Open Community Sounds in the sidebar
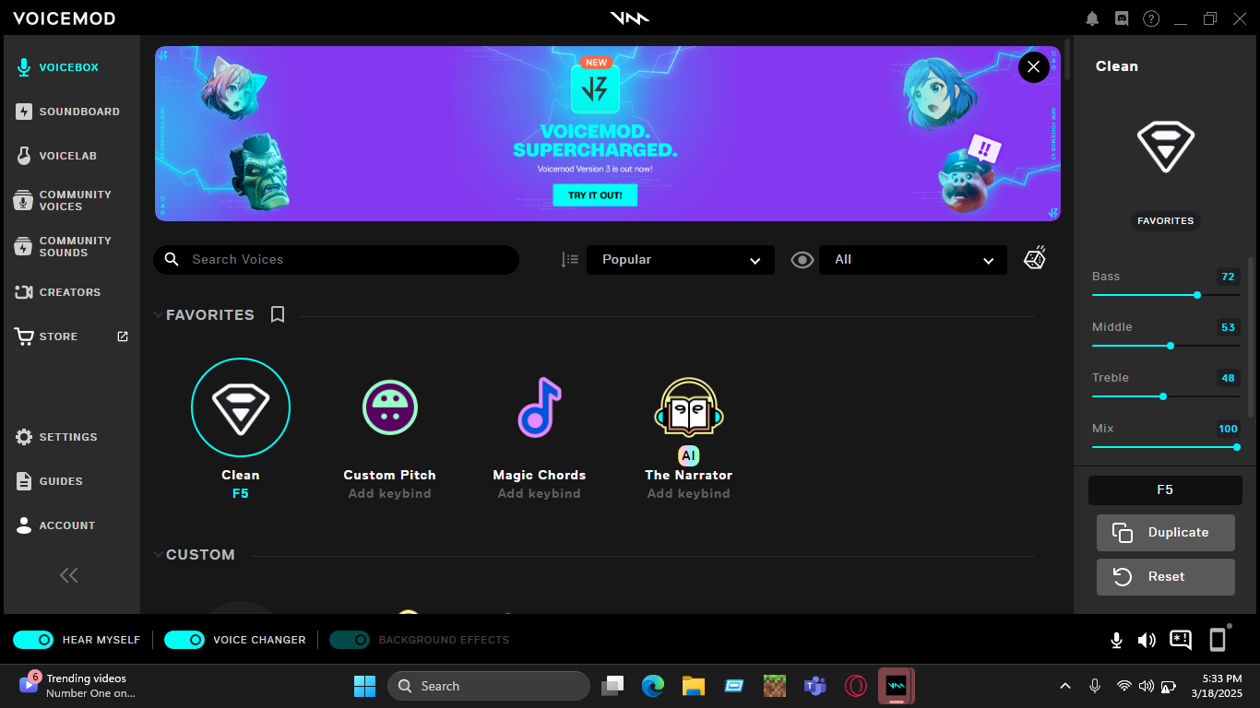Viewport: 1260px width, 708px height. [x=64, y=246]
